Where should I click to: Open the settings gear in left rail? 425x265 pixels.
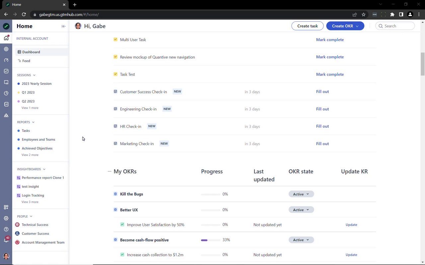coord(6,218)
